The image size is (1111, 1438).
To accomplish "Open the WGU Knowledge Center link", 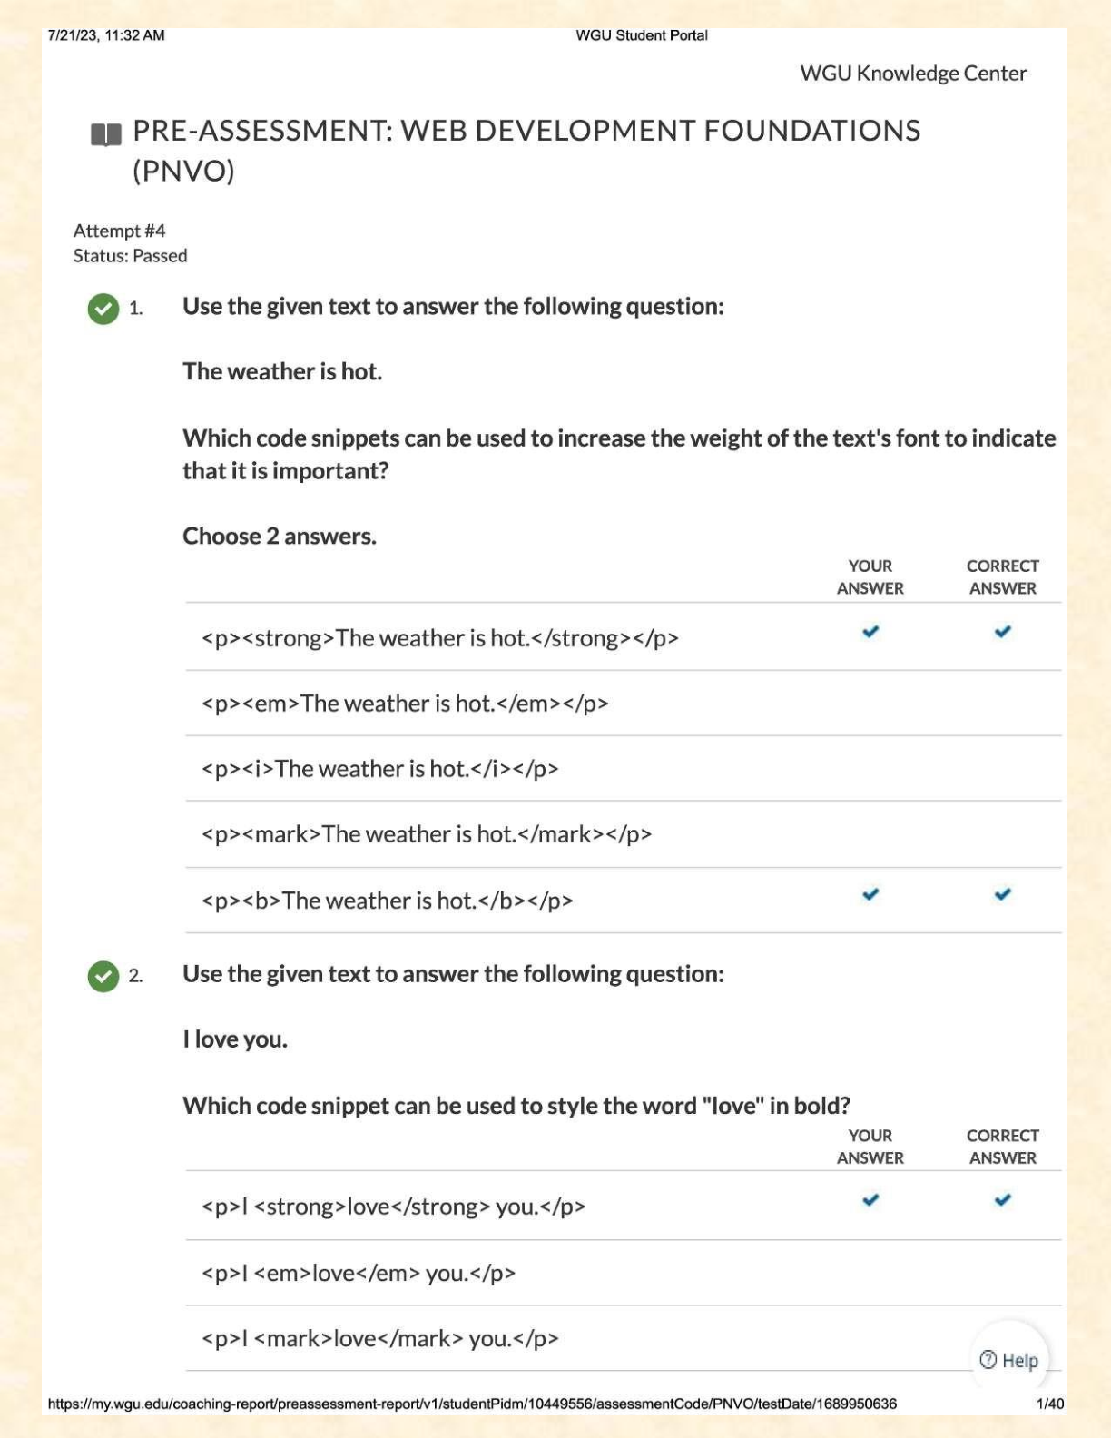I will click(x=913, y=74).
